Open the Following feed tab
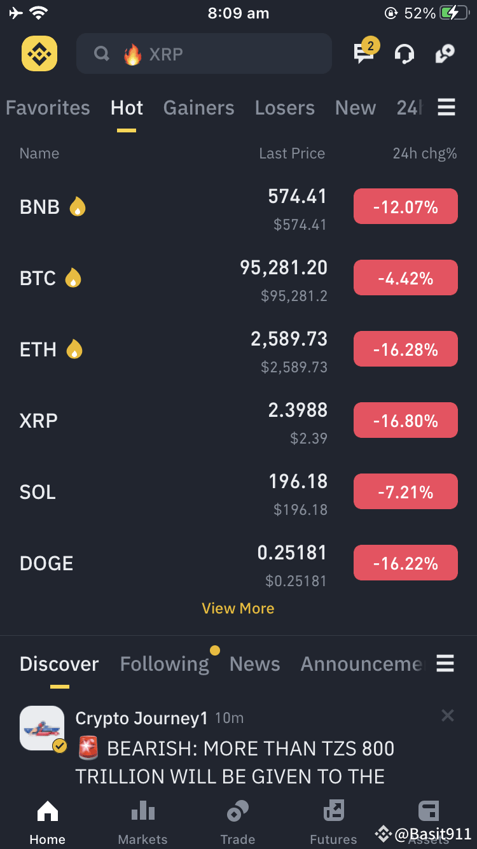 click(x=165, y=664)
